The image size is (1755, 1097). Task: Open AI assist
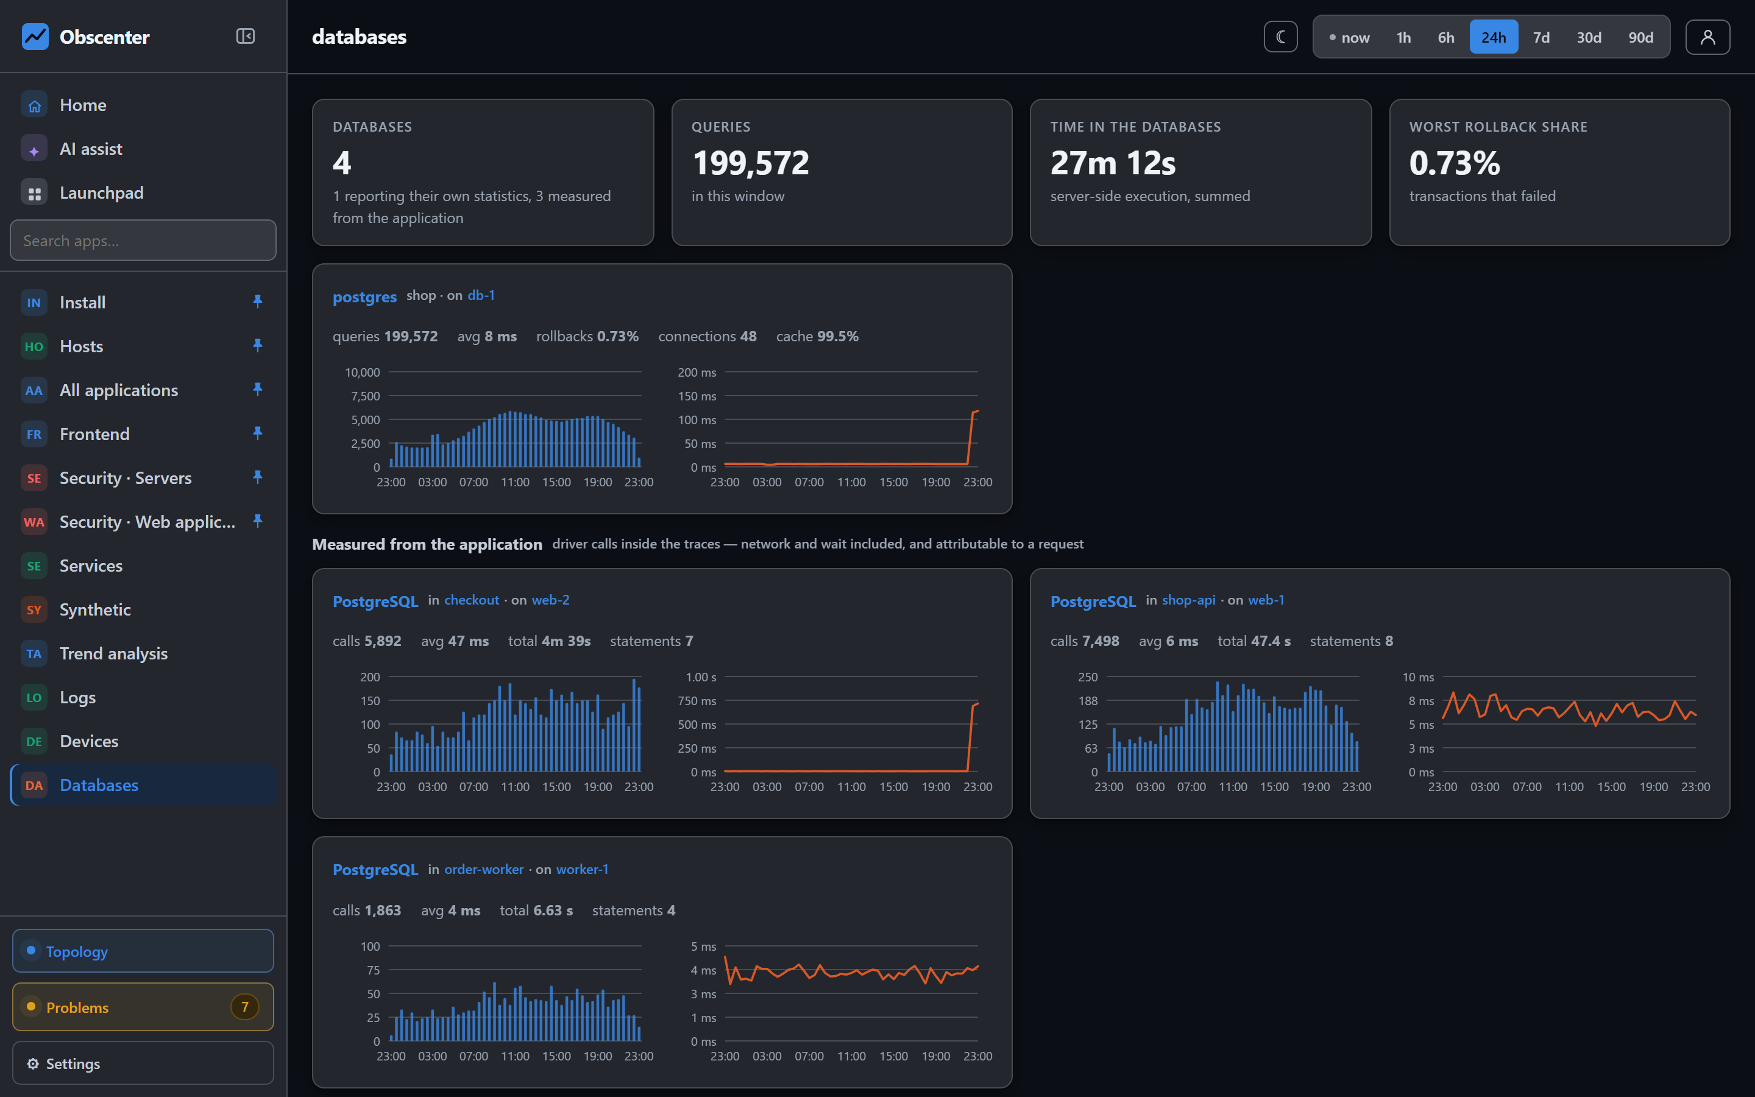tap(143, 149)
